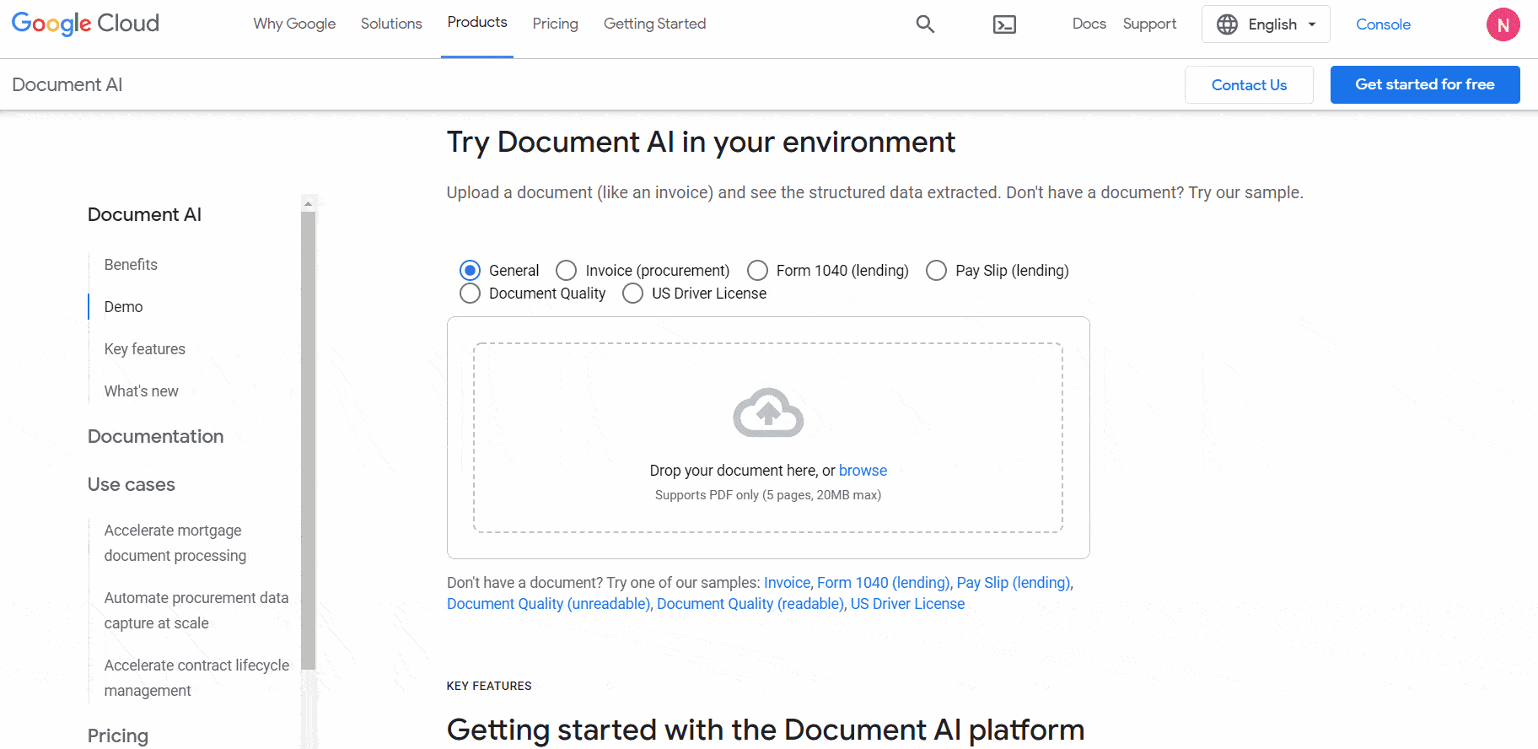Click the sidebar scrollbar up arrow
This screenshot has width=1538, height=749.
click(308, 203)
